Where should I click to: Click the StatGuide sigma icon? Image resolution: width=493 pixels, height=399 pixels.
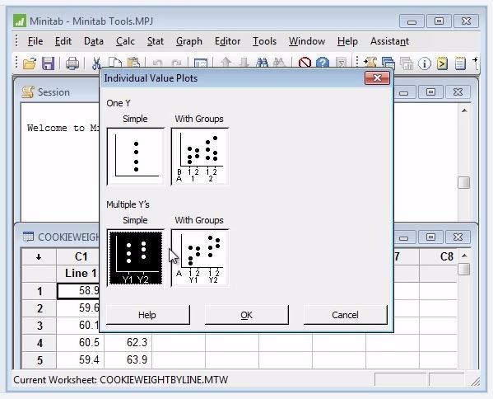pyautogui.click(x=341, y=63)
